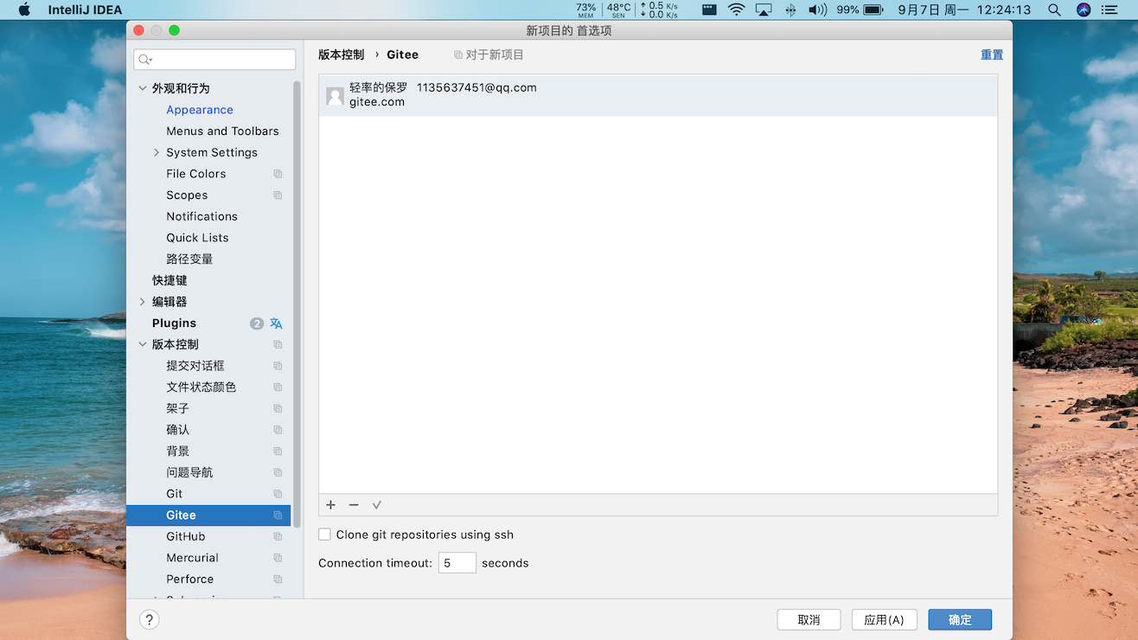
Task: Expand the 编辑器 section
Action: coord(143,302)
